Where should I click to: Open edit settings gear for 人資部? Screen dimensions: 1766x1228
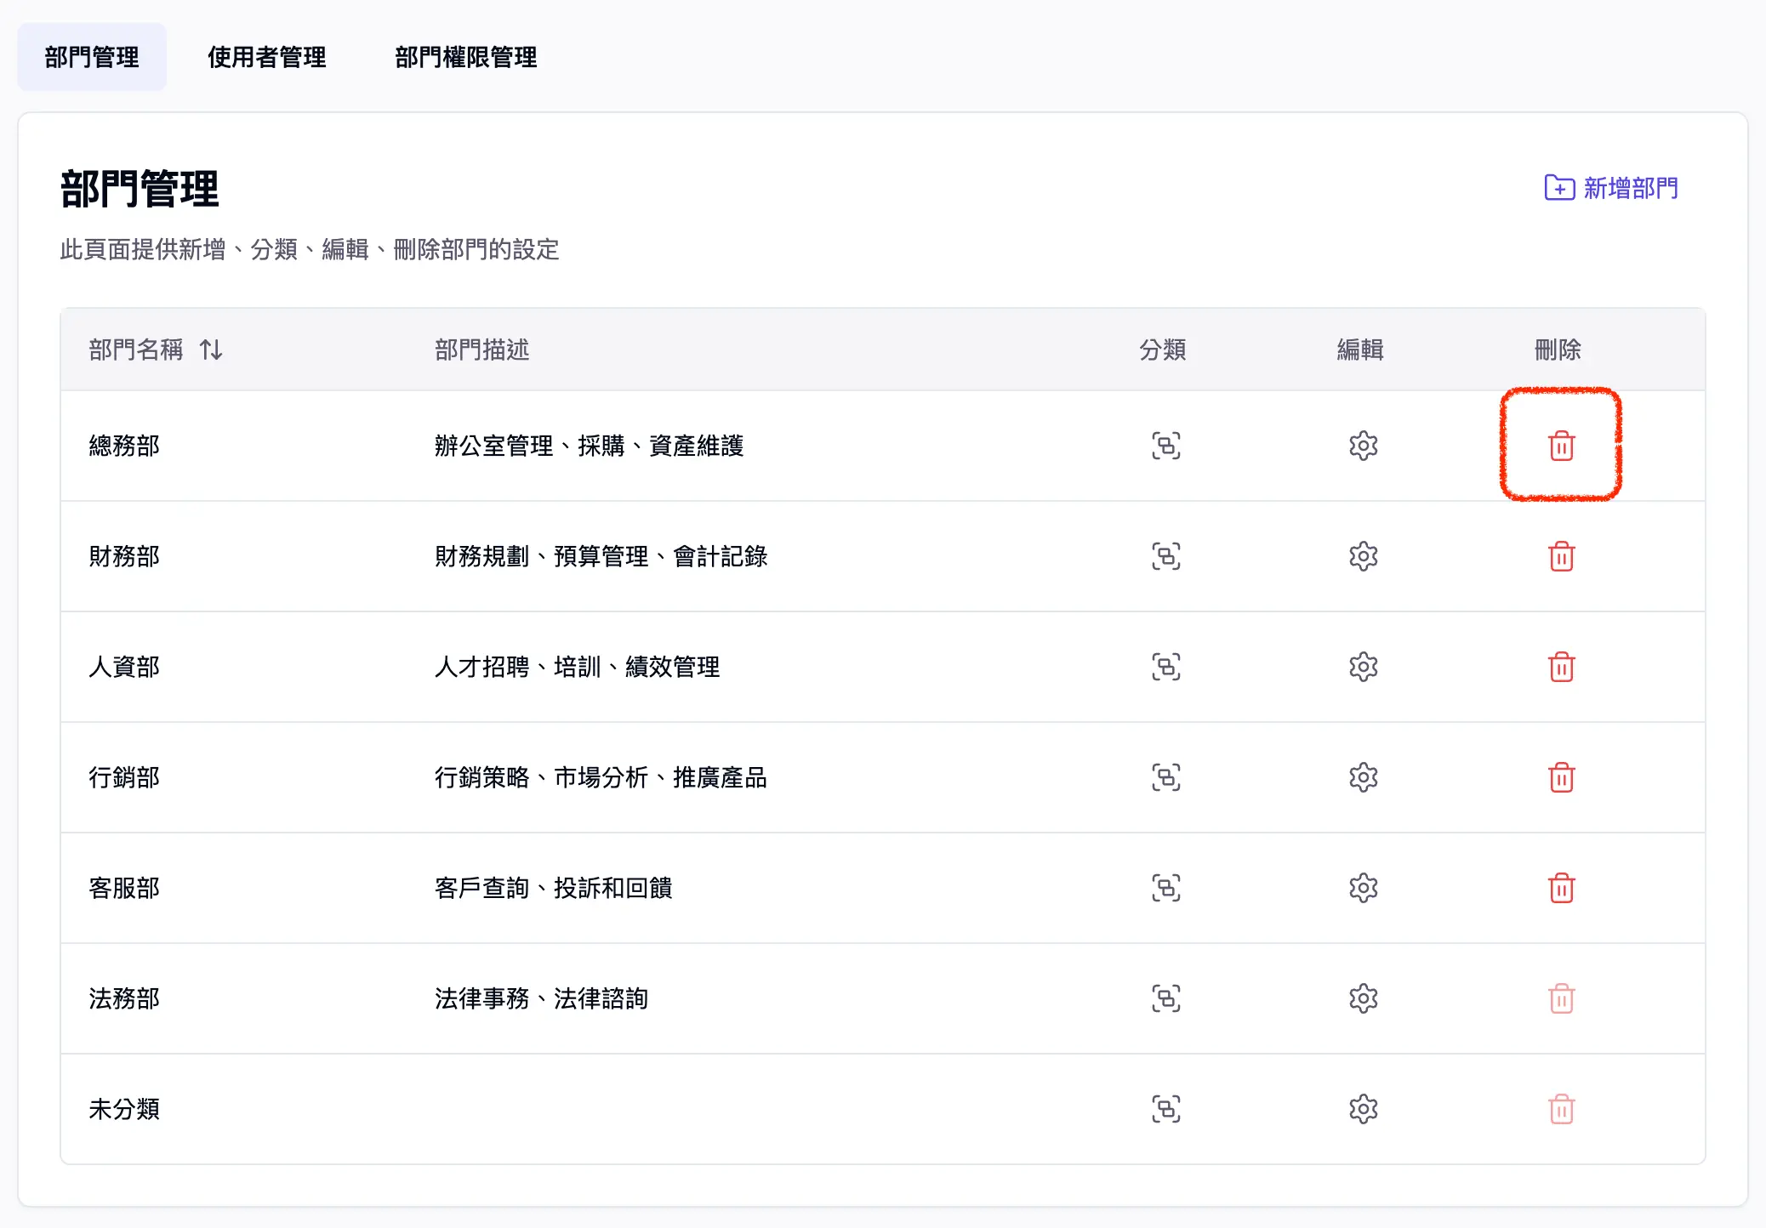(x=1363, y=667)
